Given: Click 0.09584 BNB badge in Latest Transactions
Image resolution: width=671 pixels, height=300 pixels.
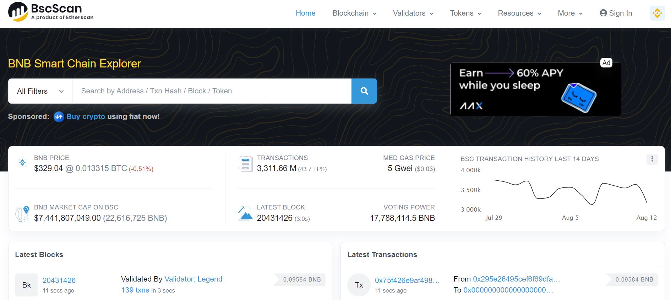Looking at the screenshot, I should [x=632, y=280].
